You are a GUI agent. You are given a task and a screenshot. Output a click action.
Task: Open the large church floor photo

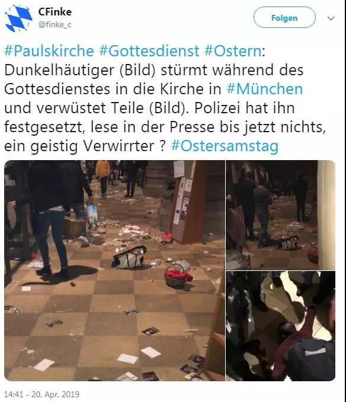point(114,270)
